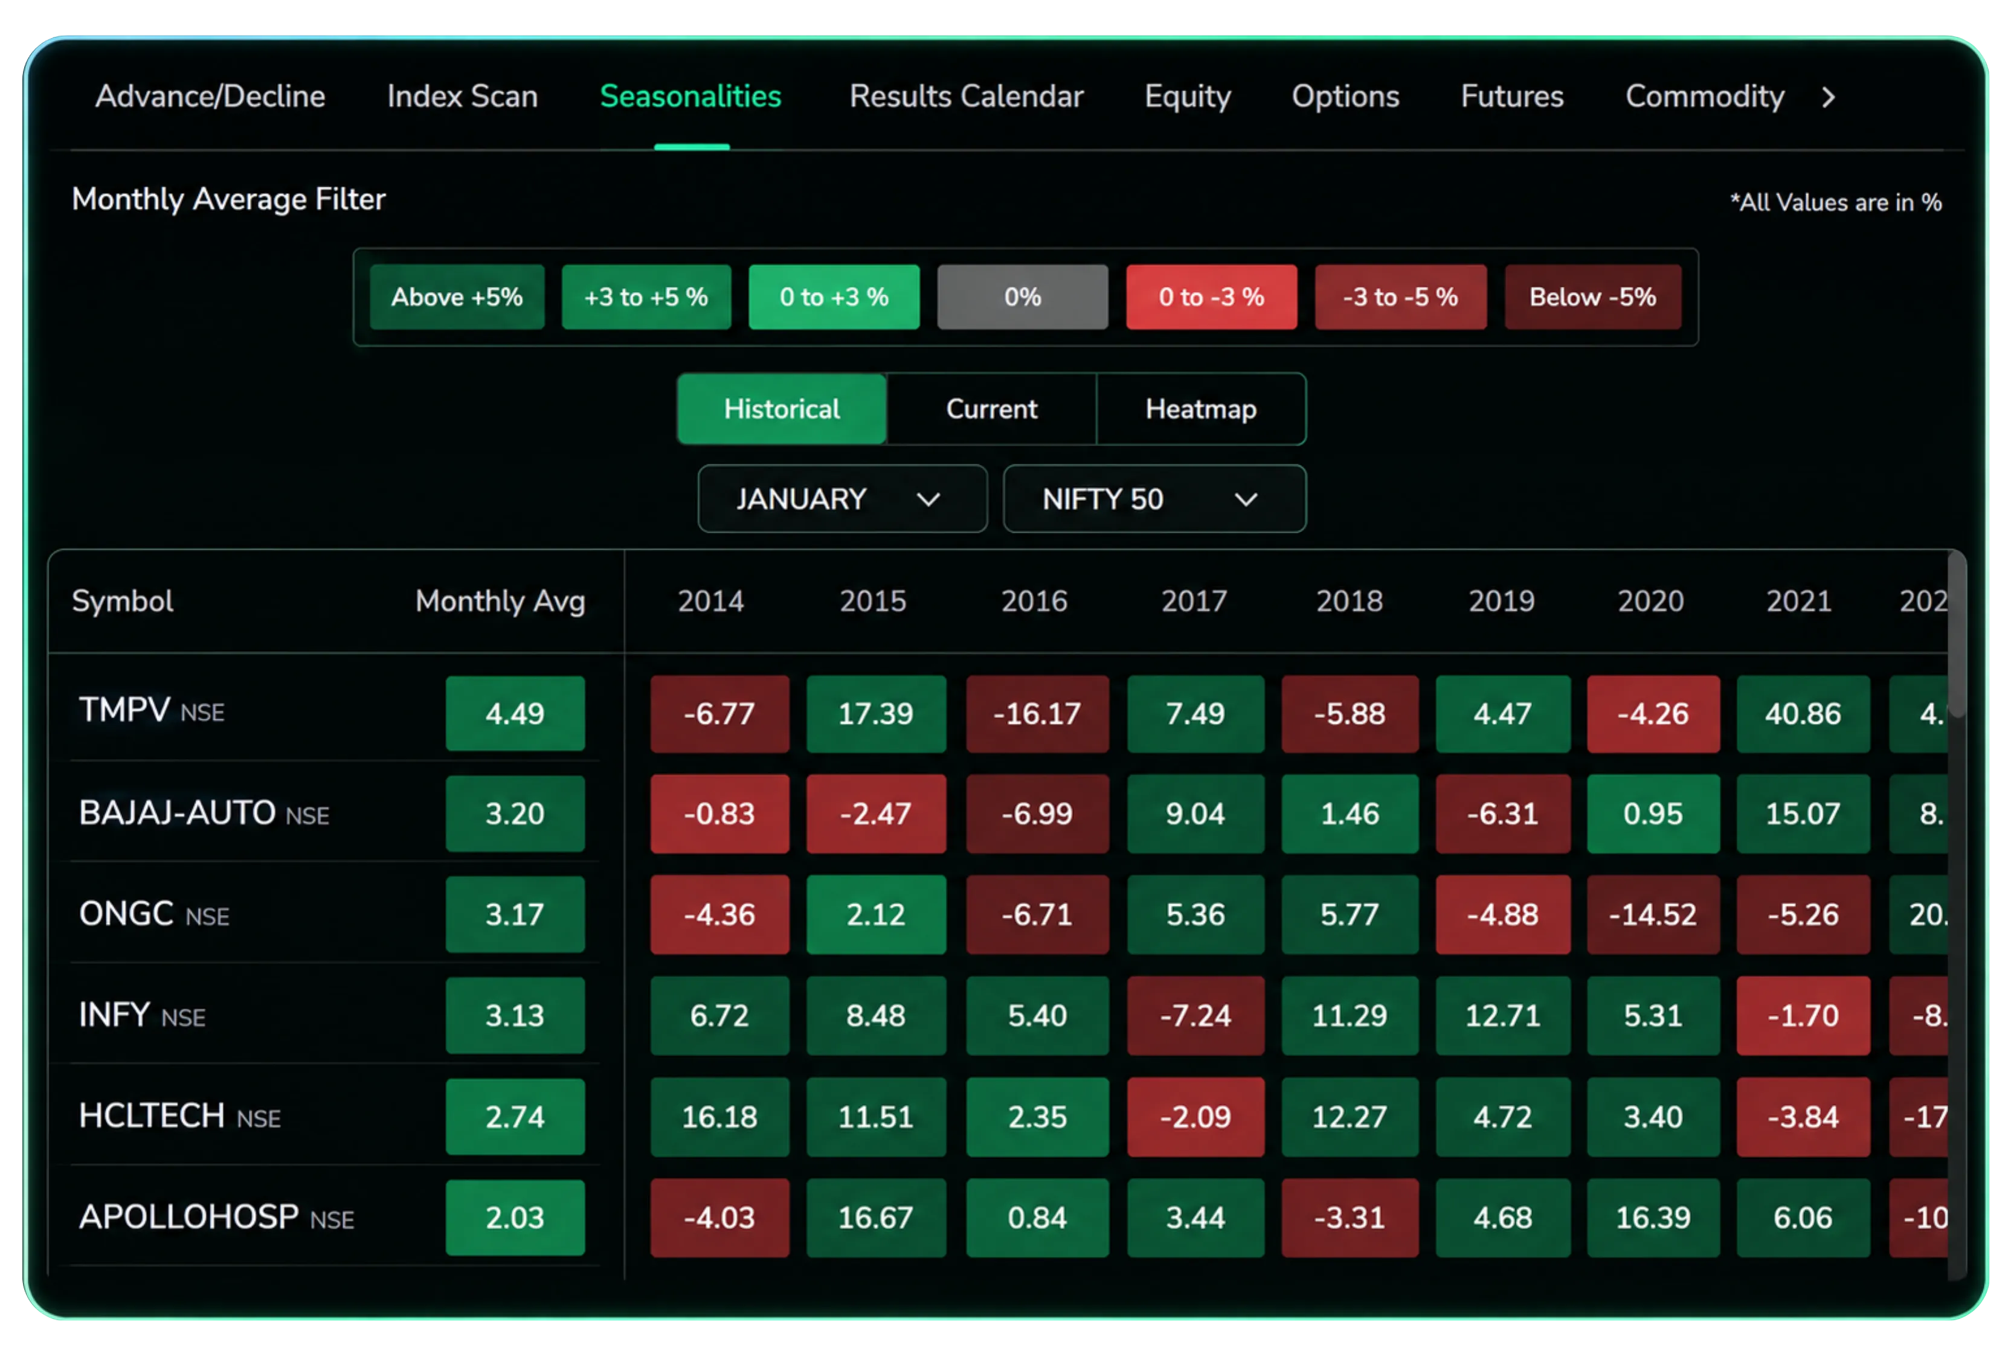Click the 40.86 cell for TMPV 2021
This screenshot has width=2011, height=1351.
tap(1803, 713)
